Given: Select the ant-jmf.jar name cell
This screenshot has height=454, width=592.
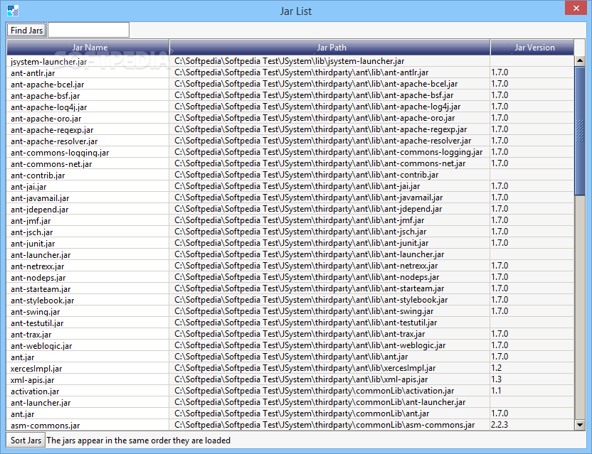Looking at the screenshot, I should click(88, 220).
